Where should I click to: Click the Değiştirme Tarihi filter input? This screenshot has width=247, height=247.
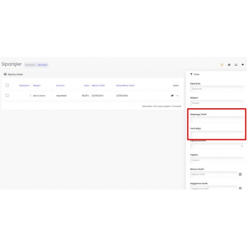(x=214, y=188)
